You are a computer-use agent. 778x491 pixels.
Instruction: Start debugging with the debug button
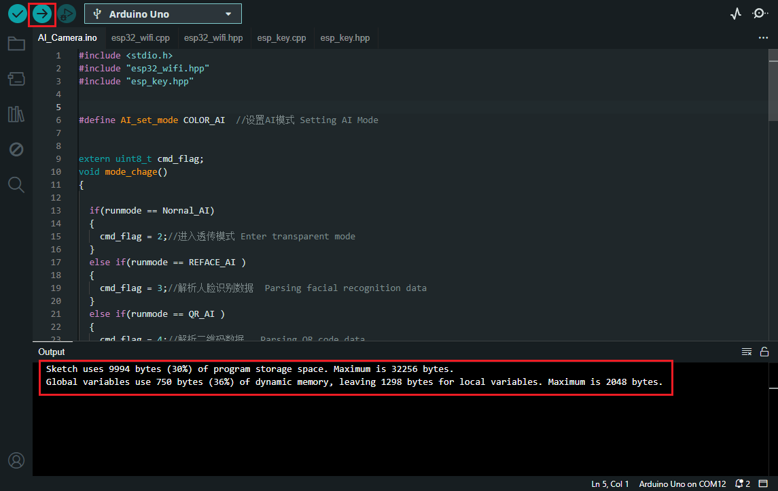coord(67,14)
